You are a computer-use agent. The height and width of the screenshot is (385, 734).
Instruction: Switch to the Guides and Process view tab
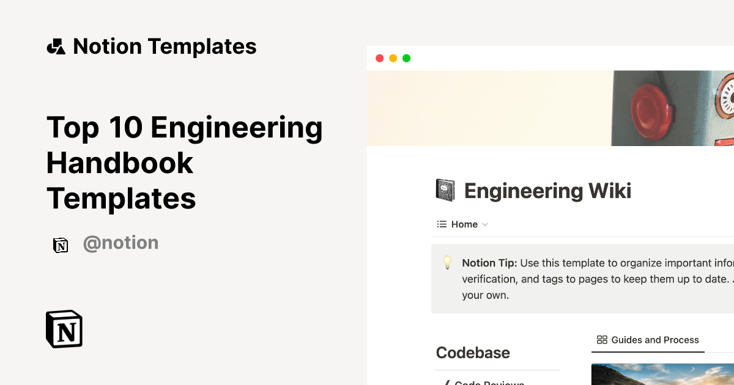647,340
